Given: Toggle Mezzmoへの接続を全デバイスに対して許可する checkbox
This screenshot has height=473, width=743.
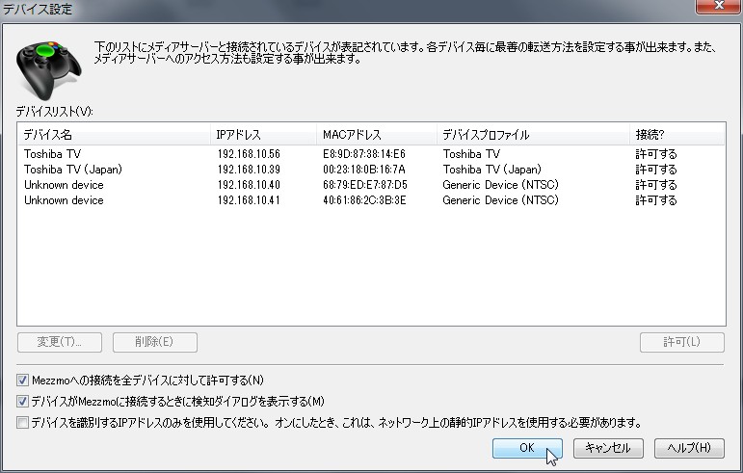Looking at the screenshot, I should pyautogui.click(x=22, y=380).
